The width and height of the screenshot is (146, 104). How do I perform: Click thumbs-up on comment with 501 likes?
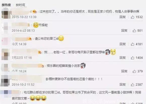coord(134,31)
